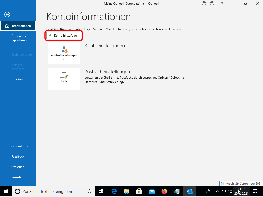This screenshot has width=263, height=197.
Task: Open help with the question mark icon
Action: coord(222,4)
